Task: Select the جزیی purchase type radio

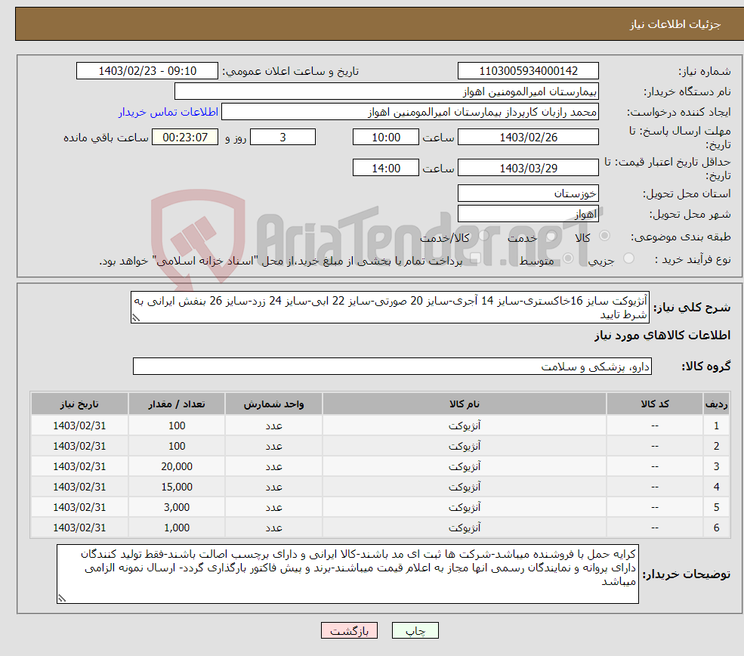Action: pyautogui.click(x=628, y=258)
